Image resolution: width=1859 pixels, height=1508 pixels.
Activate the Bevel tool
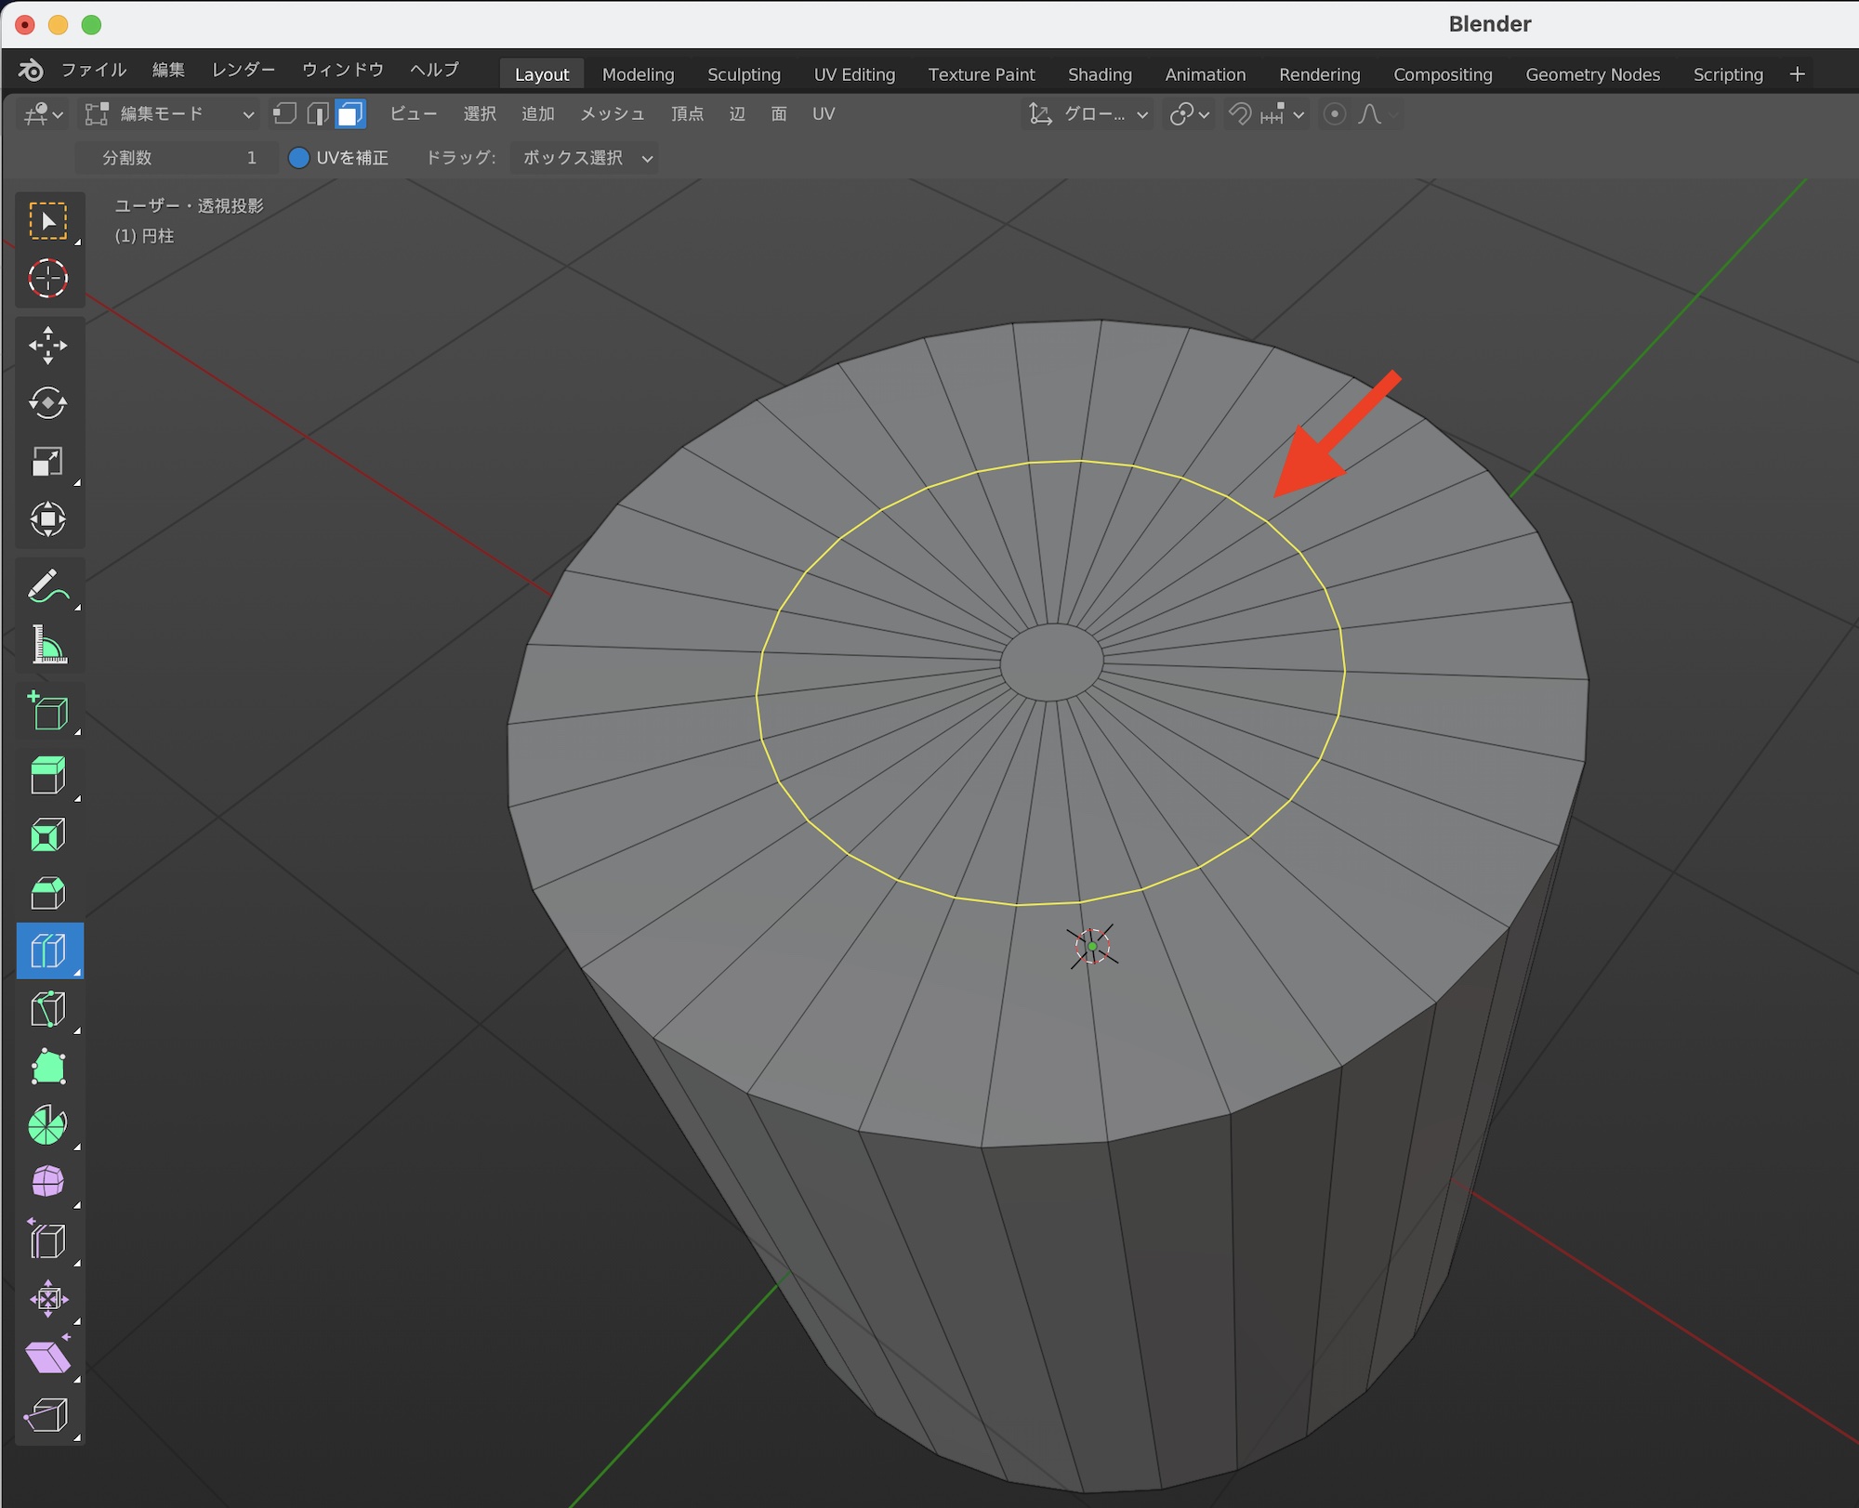[47, 893]
